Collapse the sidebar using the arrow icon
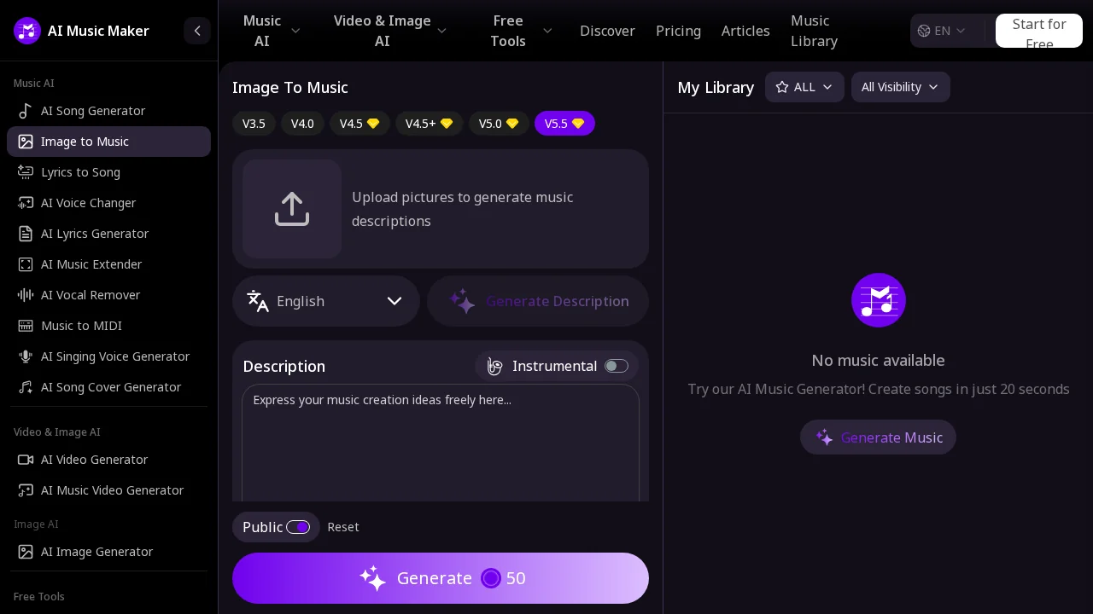This screenshot has width=1093, height=614. [x=197, y=31]
